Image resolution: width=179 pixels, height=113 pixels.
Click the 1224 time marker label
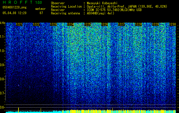[x=71, y=24]
